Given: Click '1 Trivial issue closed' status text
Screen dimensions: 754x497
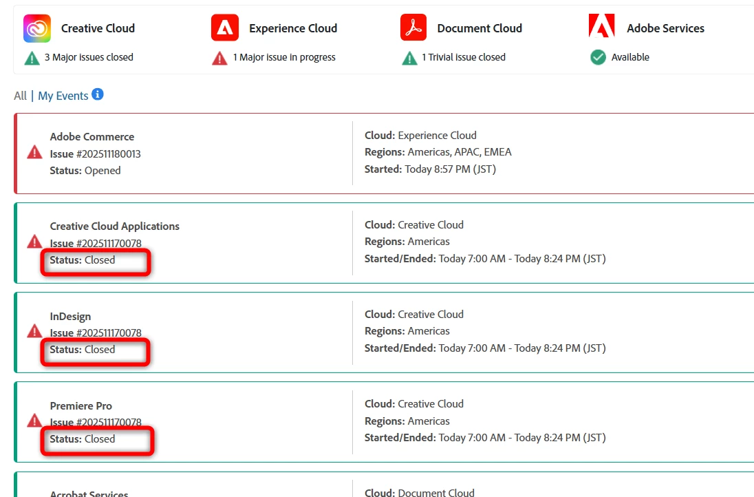Looking at the screenshot, I should [x=464, y=57].
